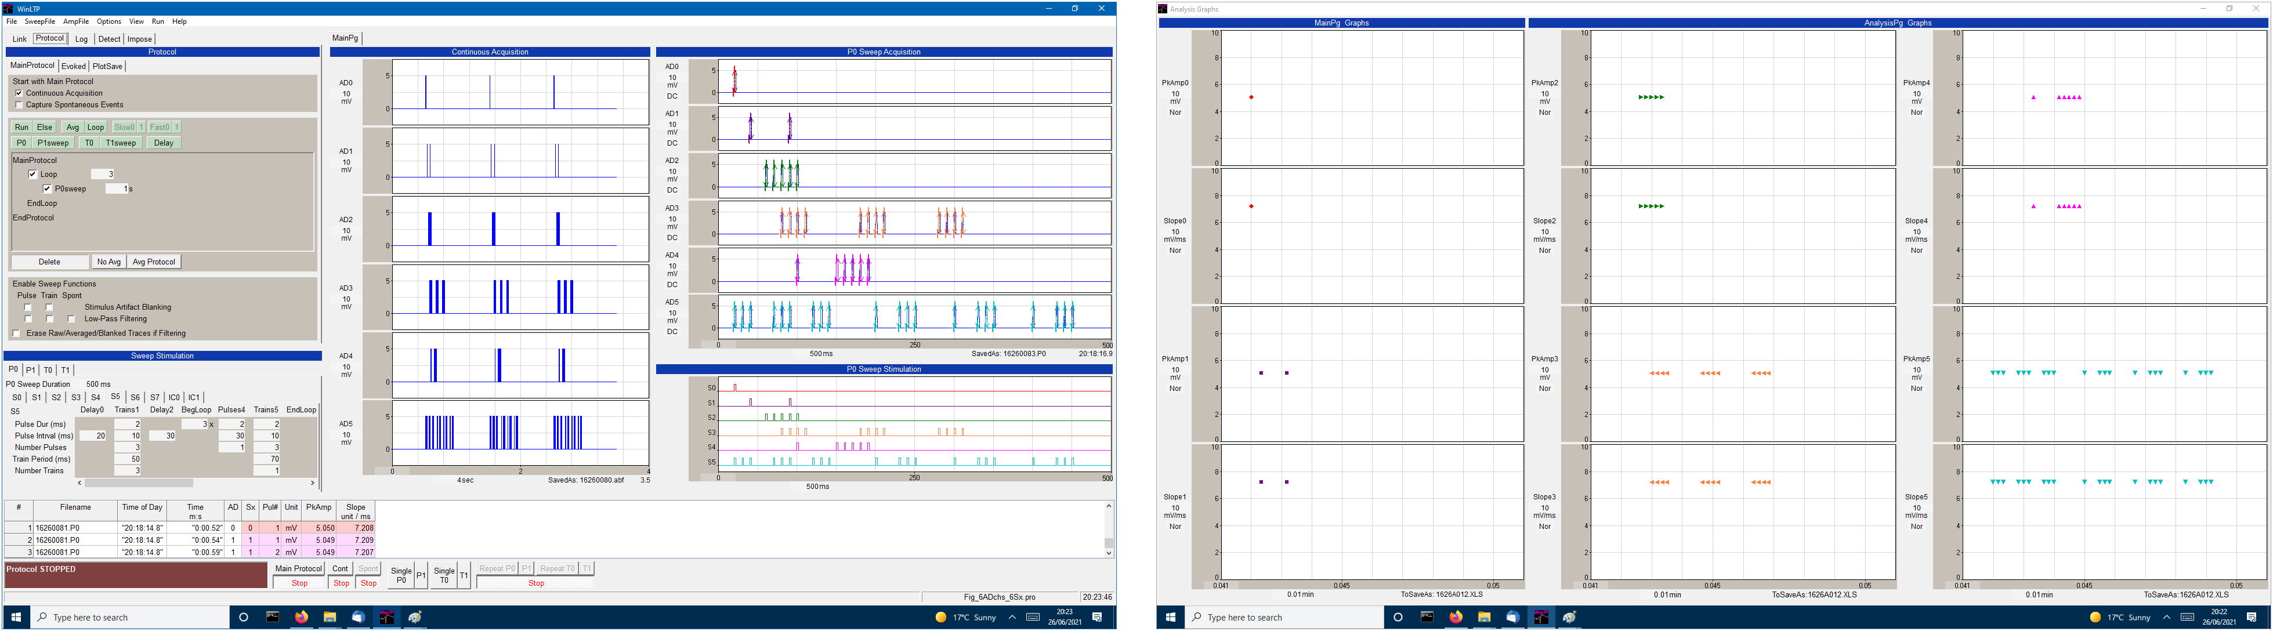This screenshot has width=2273, height=631.
Task: Select the T0 sweep stimulation tab
Action: (x=48, y=370)
